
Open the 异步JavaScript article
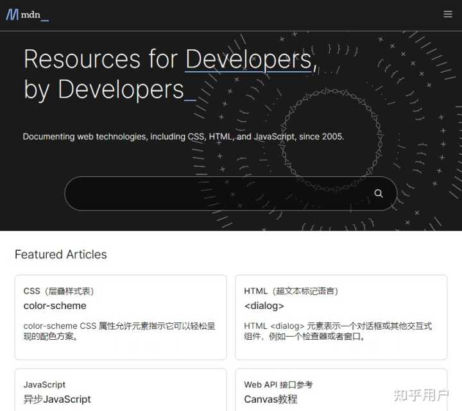57,399
